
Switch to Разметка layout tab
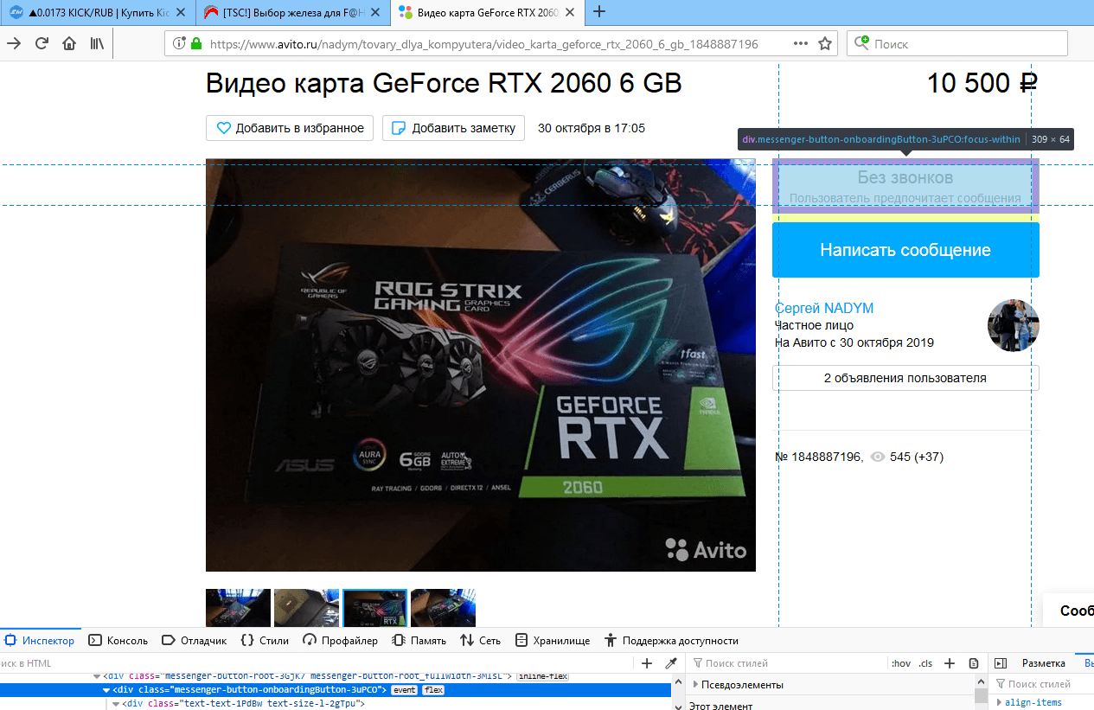1044,663
